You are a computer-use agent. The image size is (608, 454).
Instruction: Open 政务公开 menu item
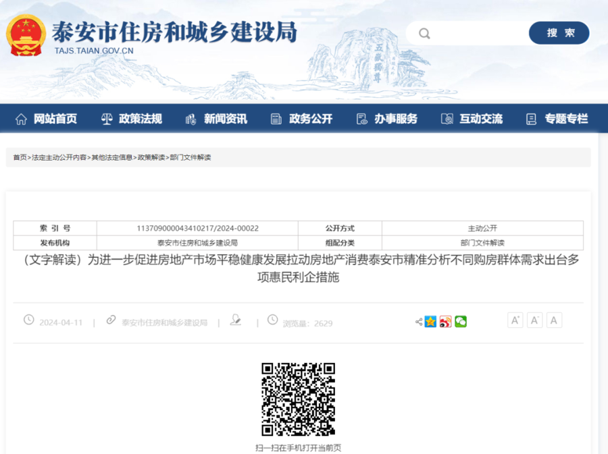click(311, 119)
